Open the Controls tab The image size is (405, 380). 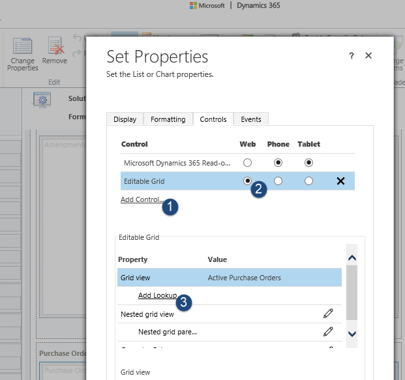213,119
